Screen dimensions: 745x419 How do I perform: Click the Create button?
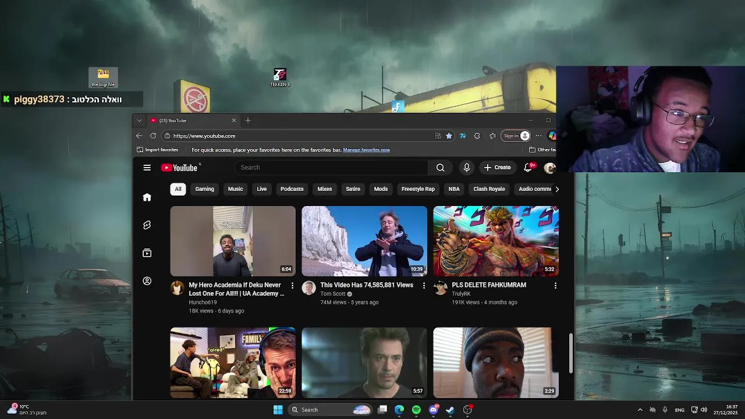coord(497,168)
